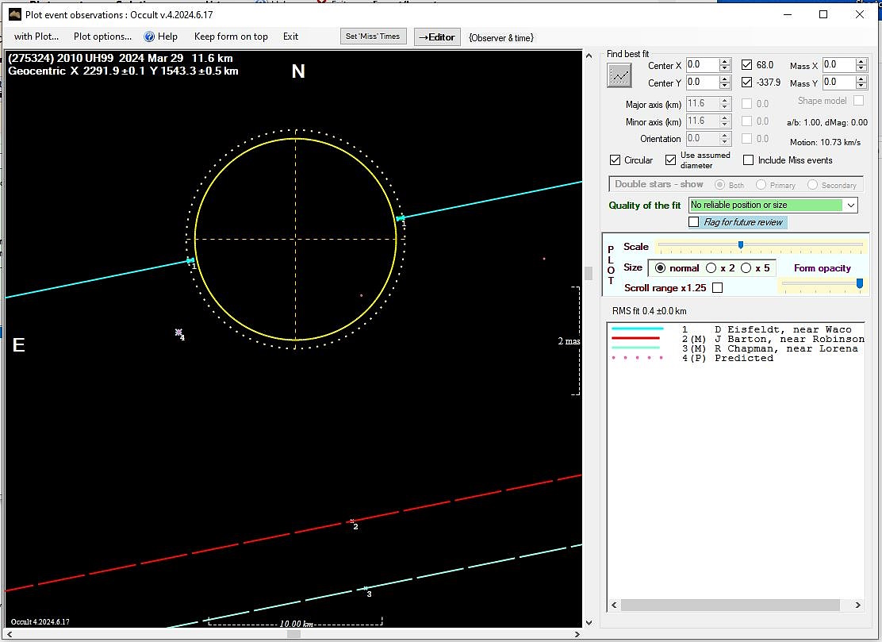Select the x 2 plot size radio button

(x=711, y=268)
